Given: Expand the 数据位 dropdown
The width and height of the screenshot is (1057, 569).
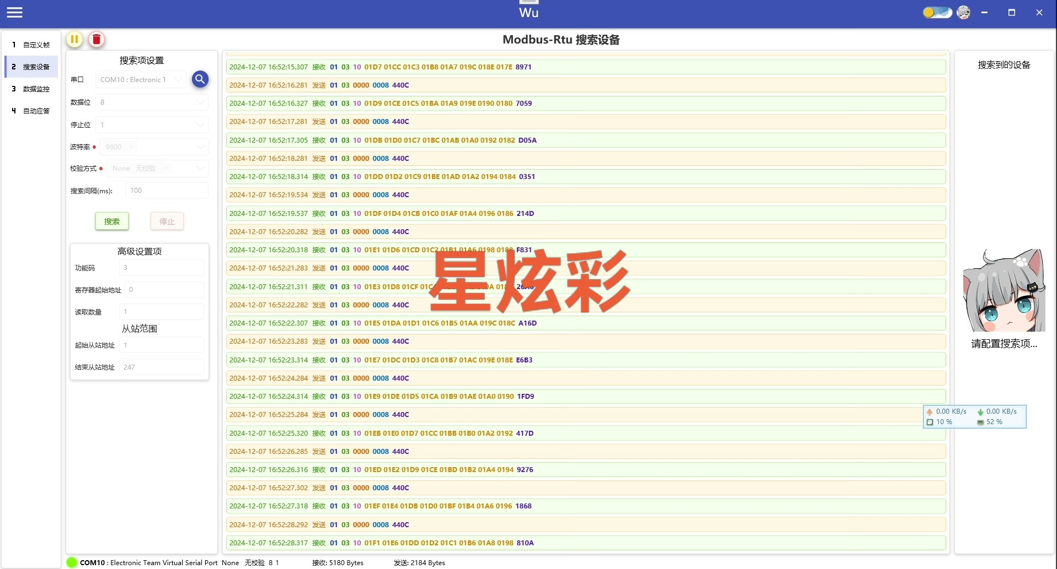Looking at the screenshot, I should click(152, 102).
